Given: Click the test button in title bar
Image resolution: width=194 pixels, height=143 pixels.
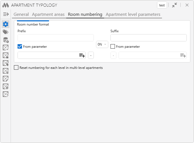Looking at the screenshot, I should point(162,5).
